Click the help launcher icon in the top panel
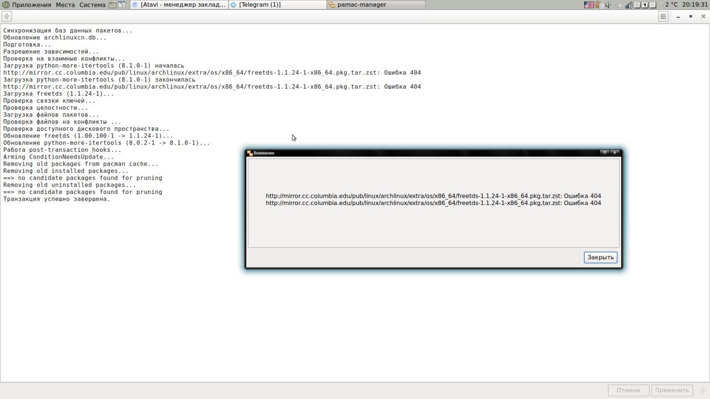The height and width of the screenshot is (399, 710). (121, 4)
